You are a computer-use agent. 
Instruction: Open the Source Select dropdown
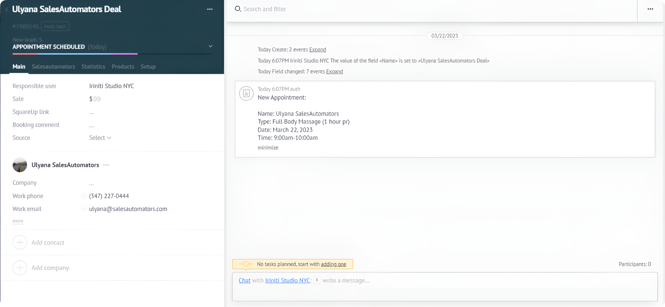100,138
